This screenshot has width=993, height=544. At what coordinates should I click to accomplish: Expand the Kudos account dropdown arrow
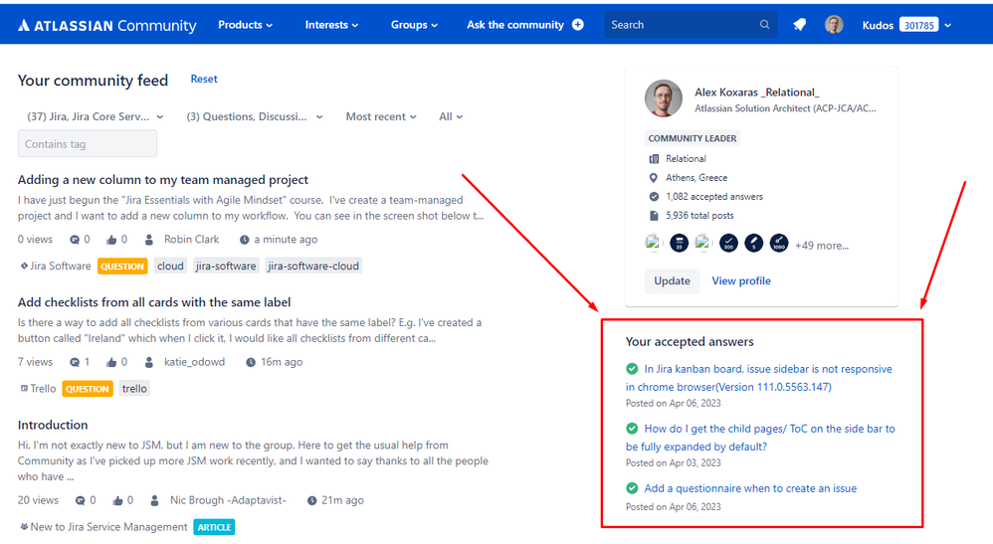pyautogui.click(x=948, y=25)
